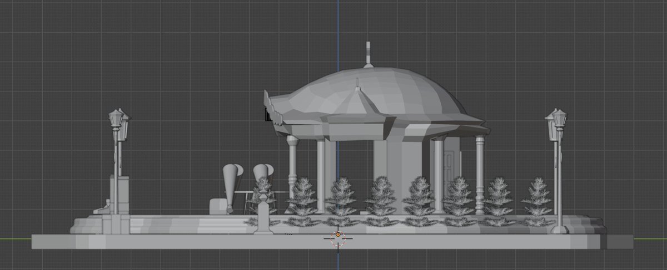Click the small cube beside the cone objects

(x=217, y=206)
